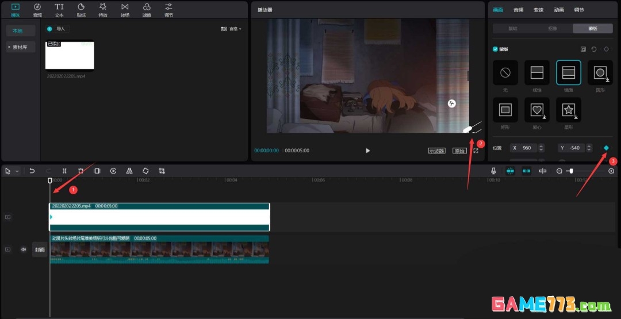
Task: Open the 基础 (Basic) sub-tab
Action: (512, 29)
